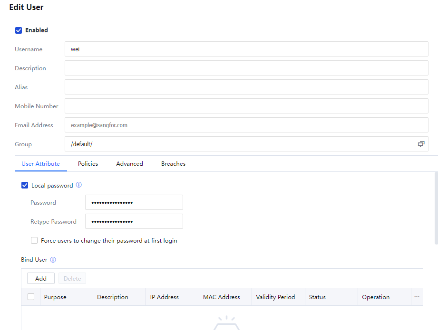Disable the Local password checkbox
The height and width of the screenshot is (330, 438).
[25, 185]
